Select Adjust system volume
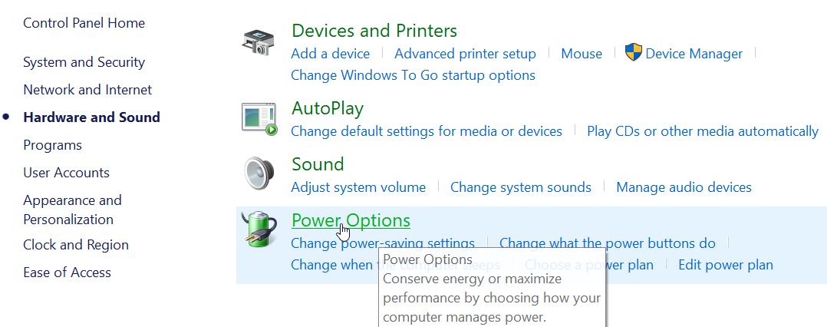 [x=359, y=187]
